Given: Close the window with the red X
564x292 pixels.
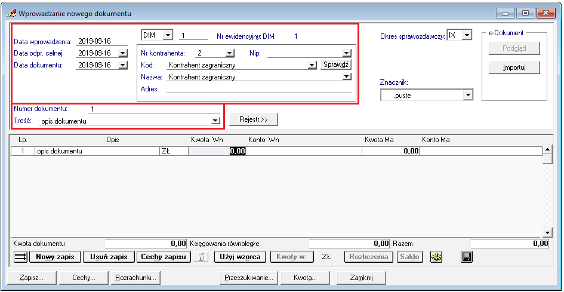Looking at the screenshot, I should pyautogui.click(x=546, y=13).
